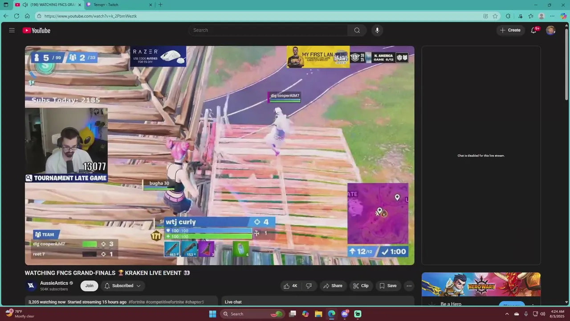The width and height of the screenshot is (570, 321).
Task: Click the Clip button
Action: [x=361, y=286]
